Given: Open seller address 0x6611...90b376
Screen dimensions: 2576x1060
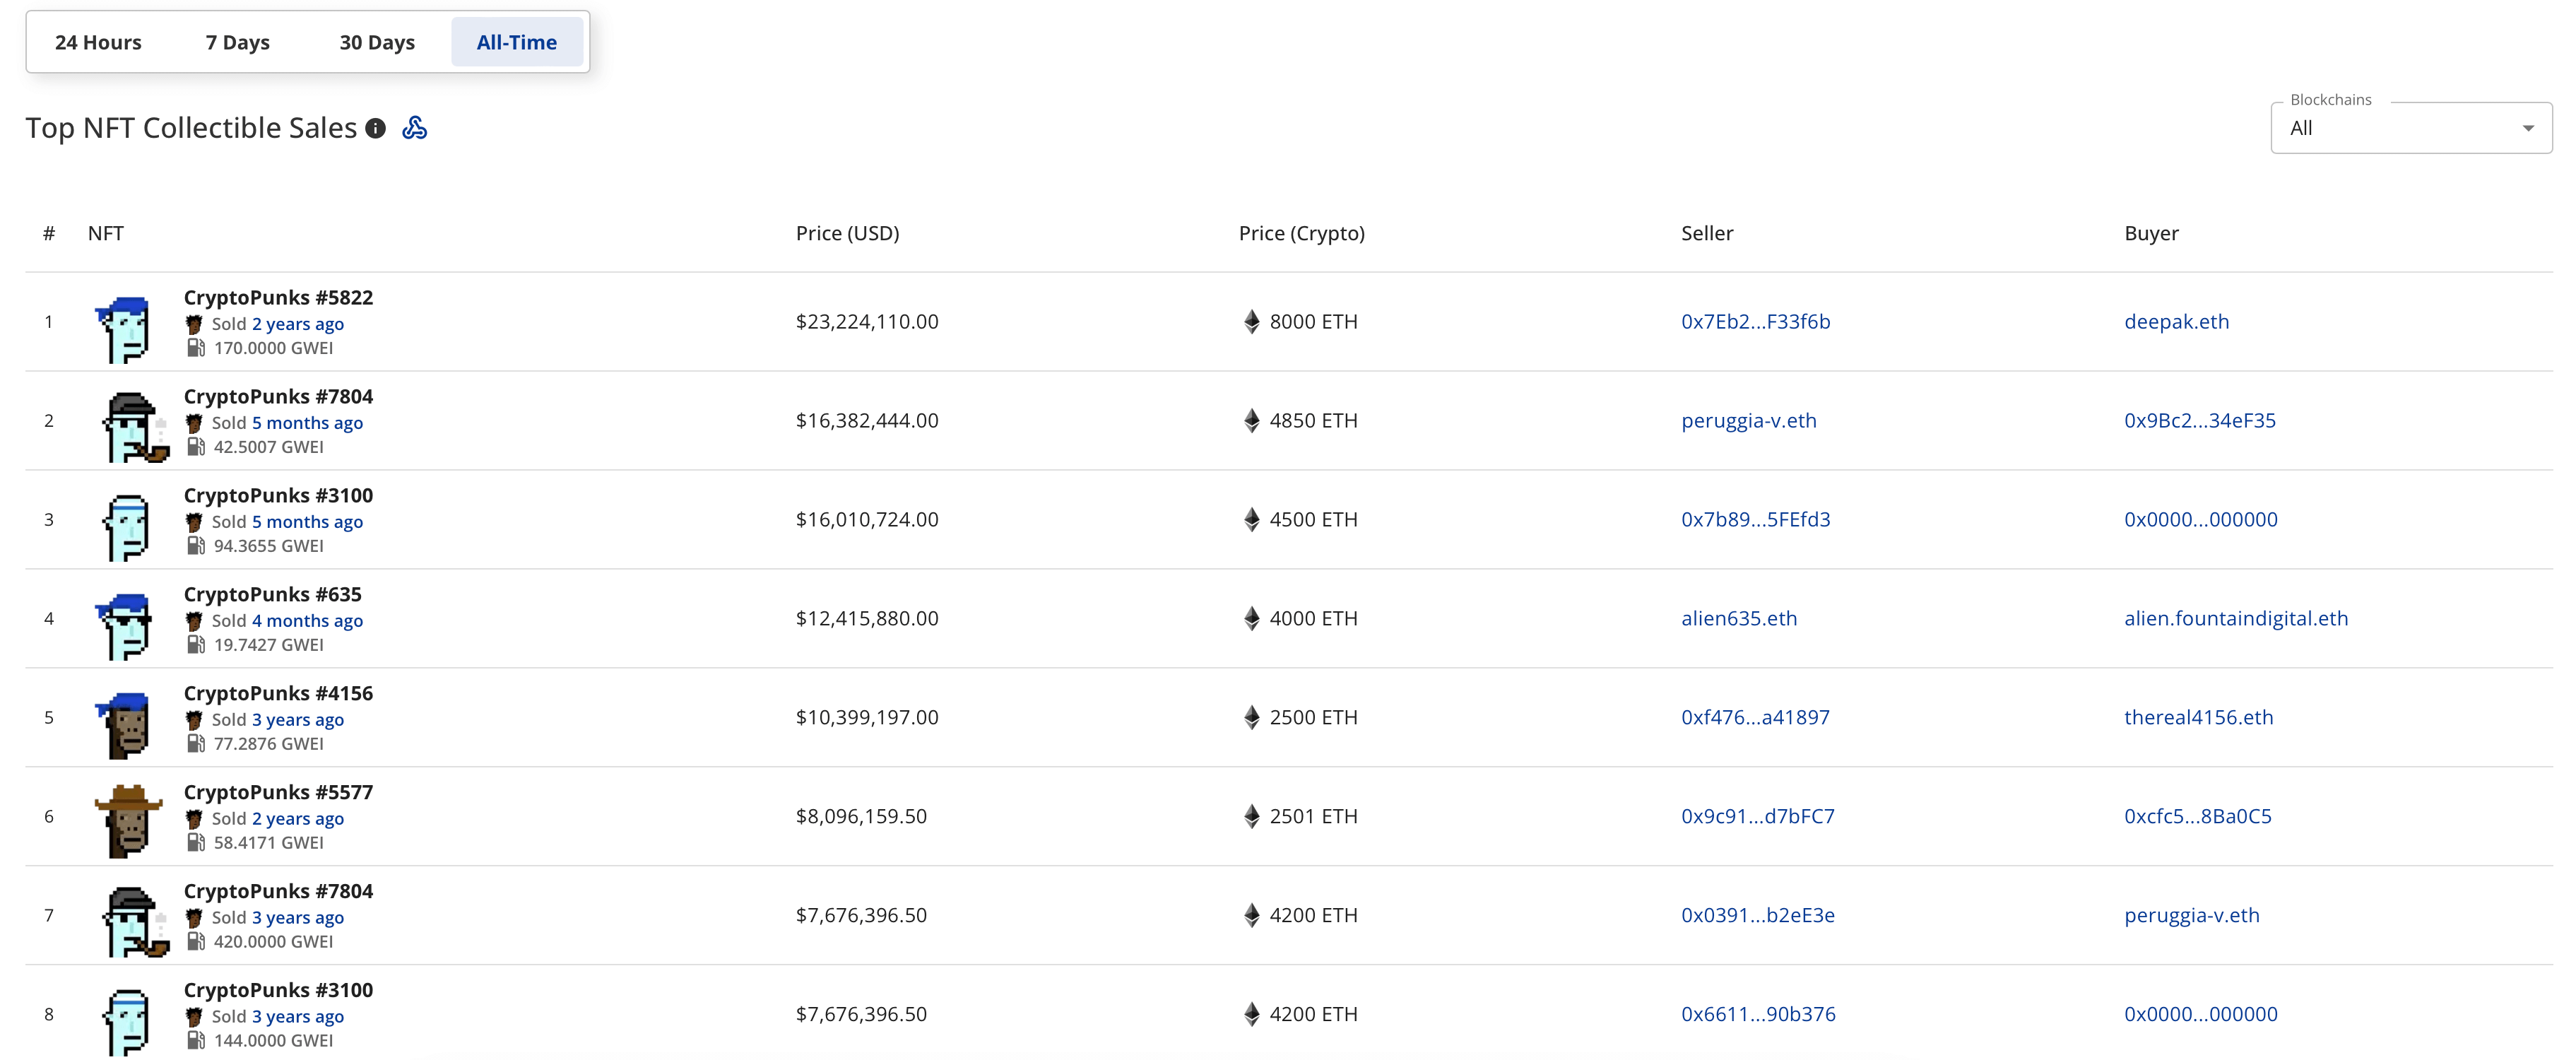Looking at the screenshot, I should click(1758, 1015).
